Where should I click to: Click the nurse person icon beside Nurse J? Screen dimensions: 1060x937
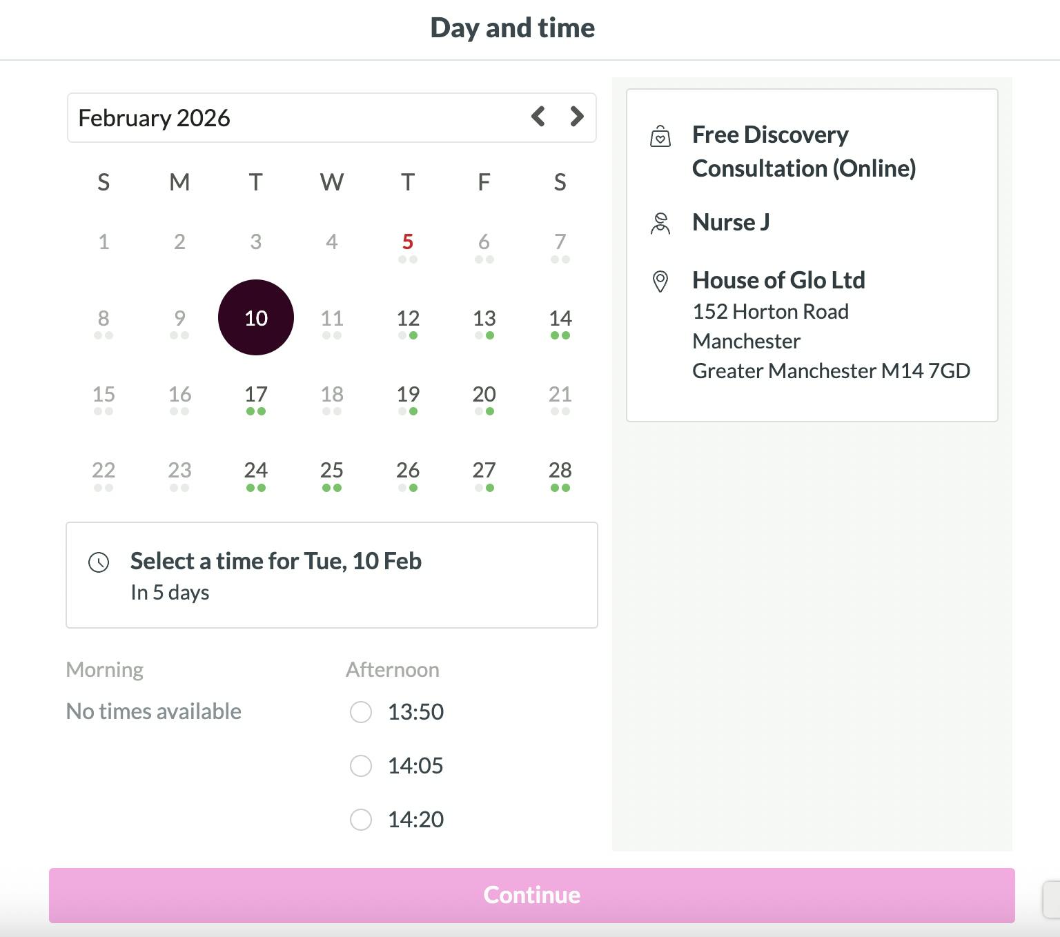(660, 224)
